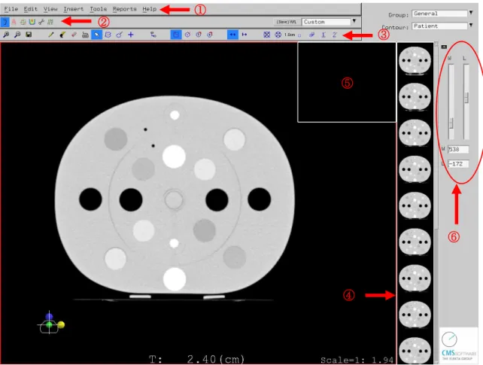Toggle the highlighted blue square contour icon
483x365 pixels.
click(176, 35)
